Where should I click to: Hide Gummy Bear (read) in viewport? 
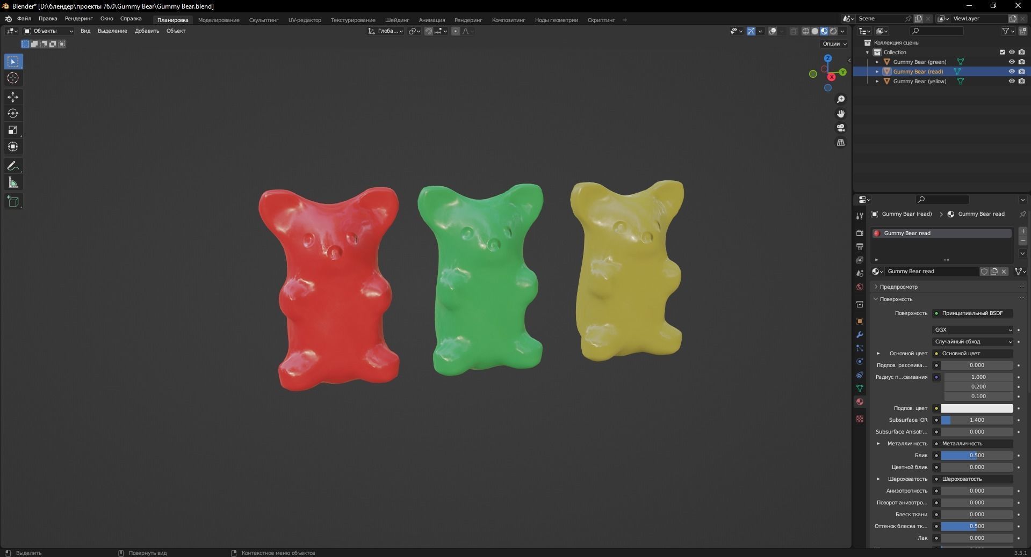pos(1012,71)
